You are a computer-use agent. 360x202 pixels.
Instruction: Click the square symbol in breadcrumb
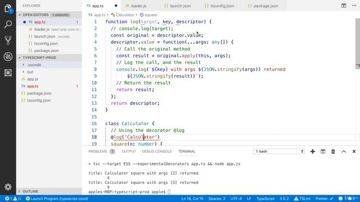tap(148, 15)
